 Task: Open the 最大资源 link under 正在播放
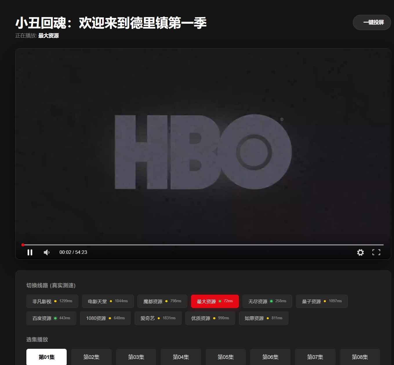48,36
